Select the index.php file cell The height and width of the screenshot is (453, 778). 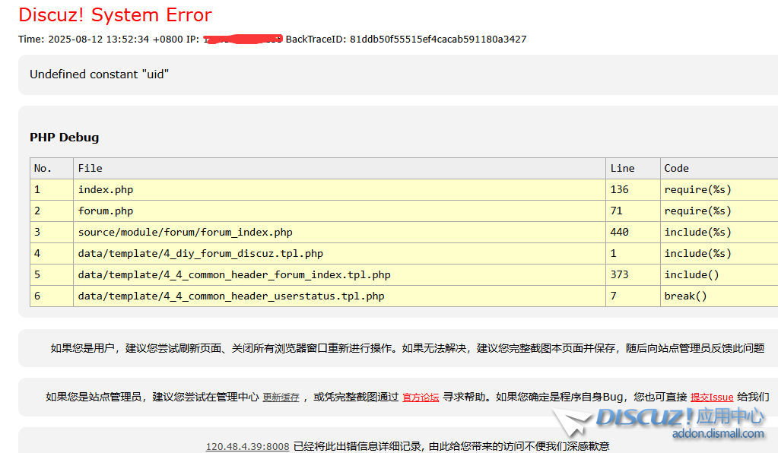(x=105, y=189)
